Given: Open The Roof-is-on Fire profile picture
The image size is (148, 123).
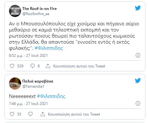Looking at the screenshot, I should pos(15,11).
